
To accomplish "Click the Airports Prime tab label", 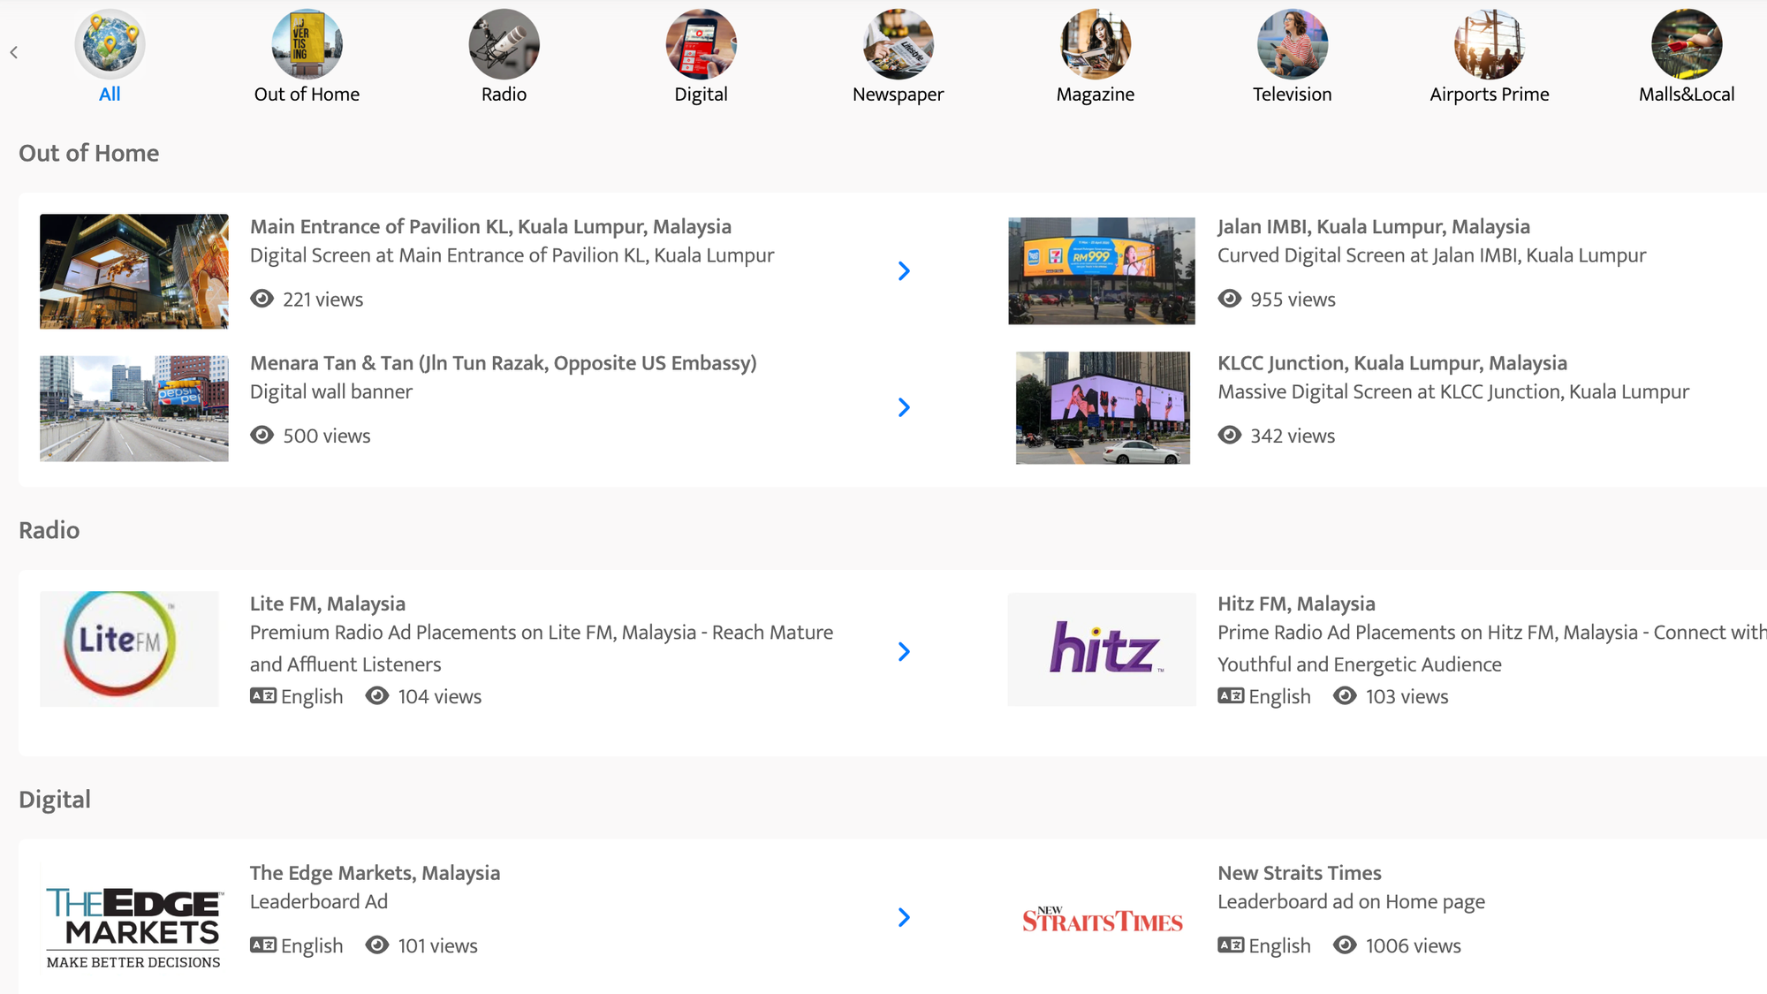I will click(x=1490, y=95).
